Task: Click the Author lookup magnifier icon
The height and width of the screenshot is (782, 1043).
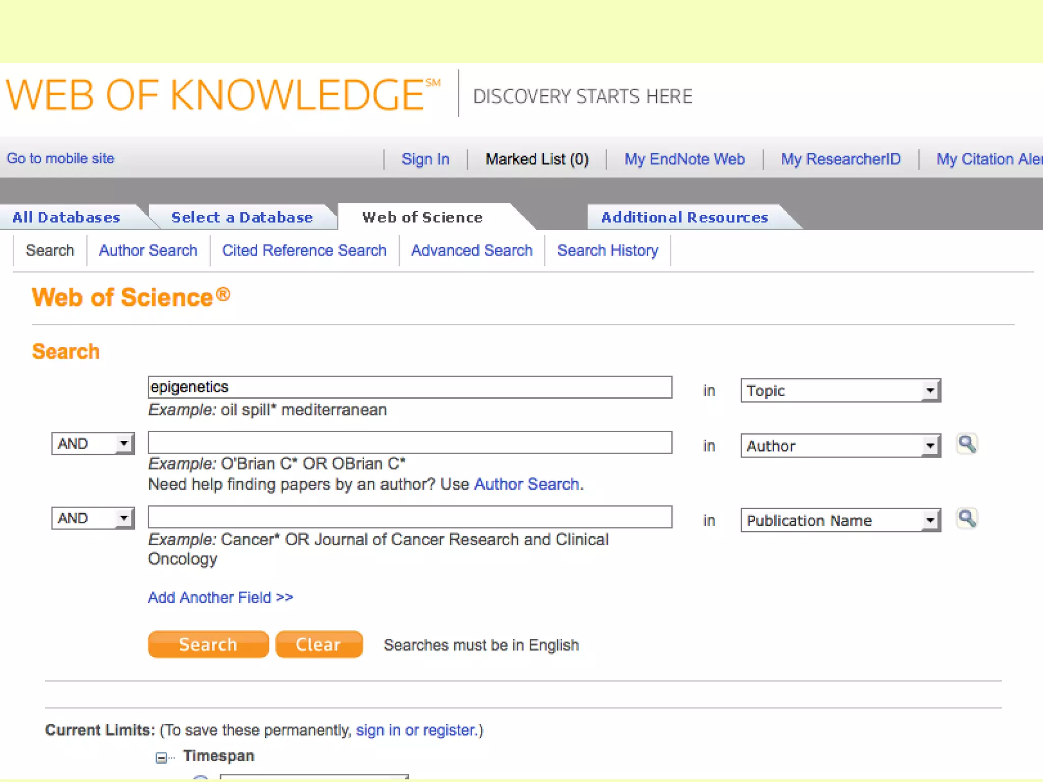Action: tap(967, 444)
